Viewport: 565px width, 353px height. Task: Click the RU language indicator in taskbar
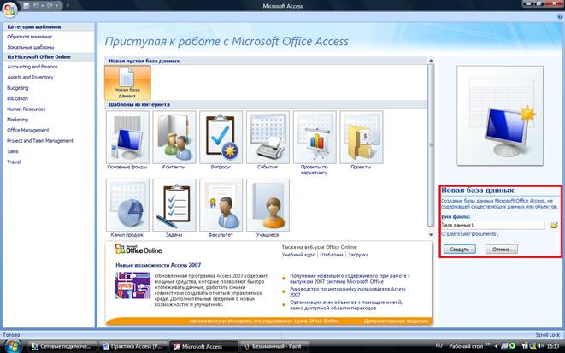(438, 345)
